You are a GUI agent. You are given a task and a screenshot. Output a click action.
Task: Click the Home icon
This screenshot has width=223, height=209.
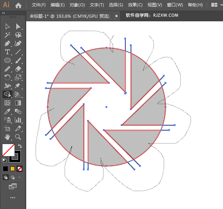click(x=18, y=5)
